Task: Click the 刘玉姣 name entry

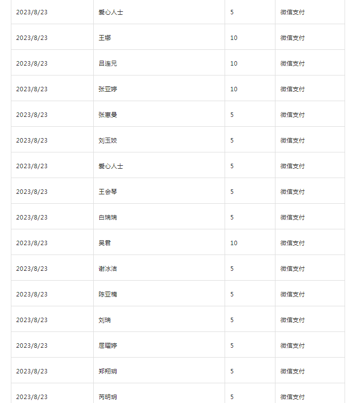Action: [x=108, y=141]
